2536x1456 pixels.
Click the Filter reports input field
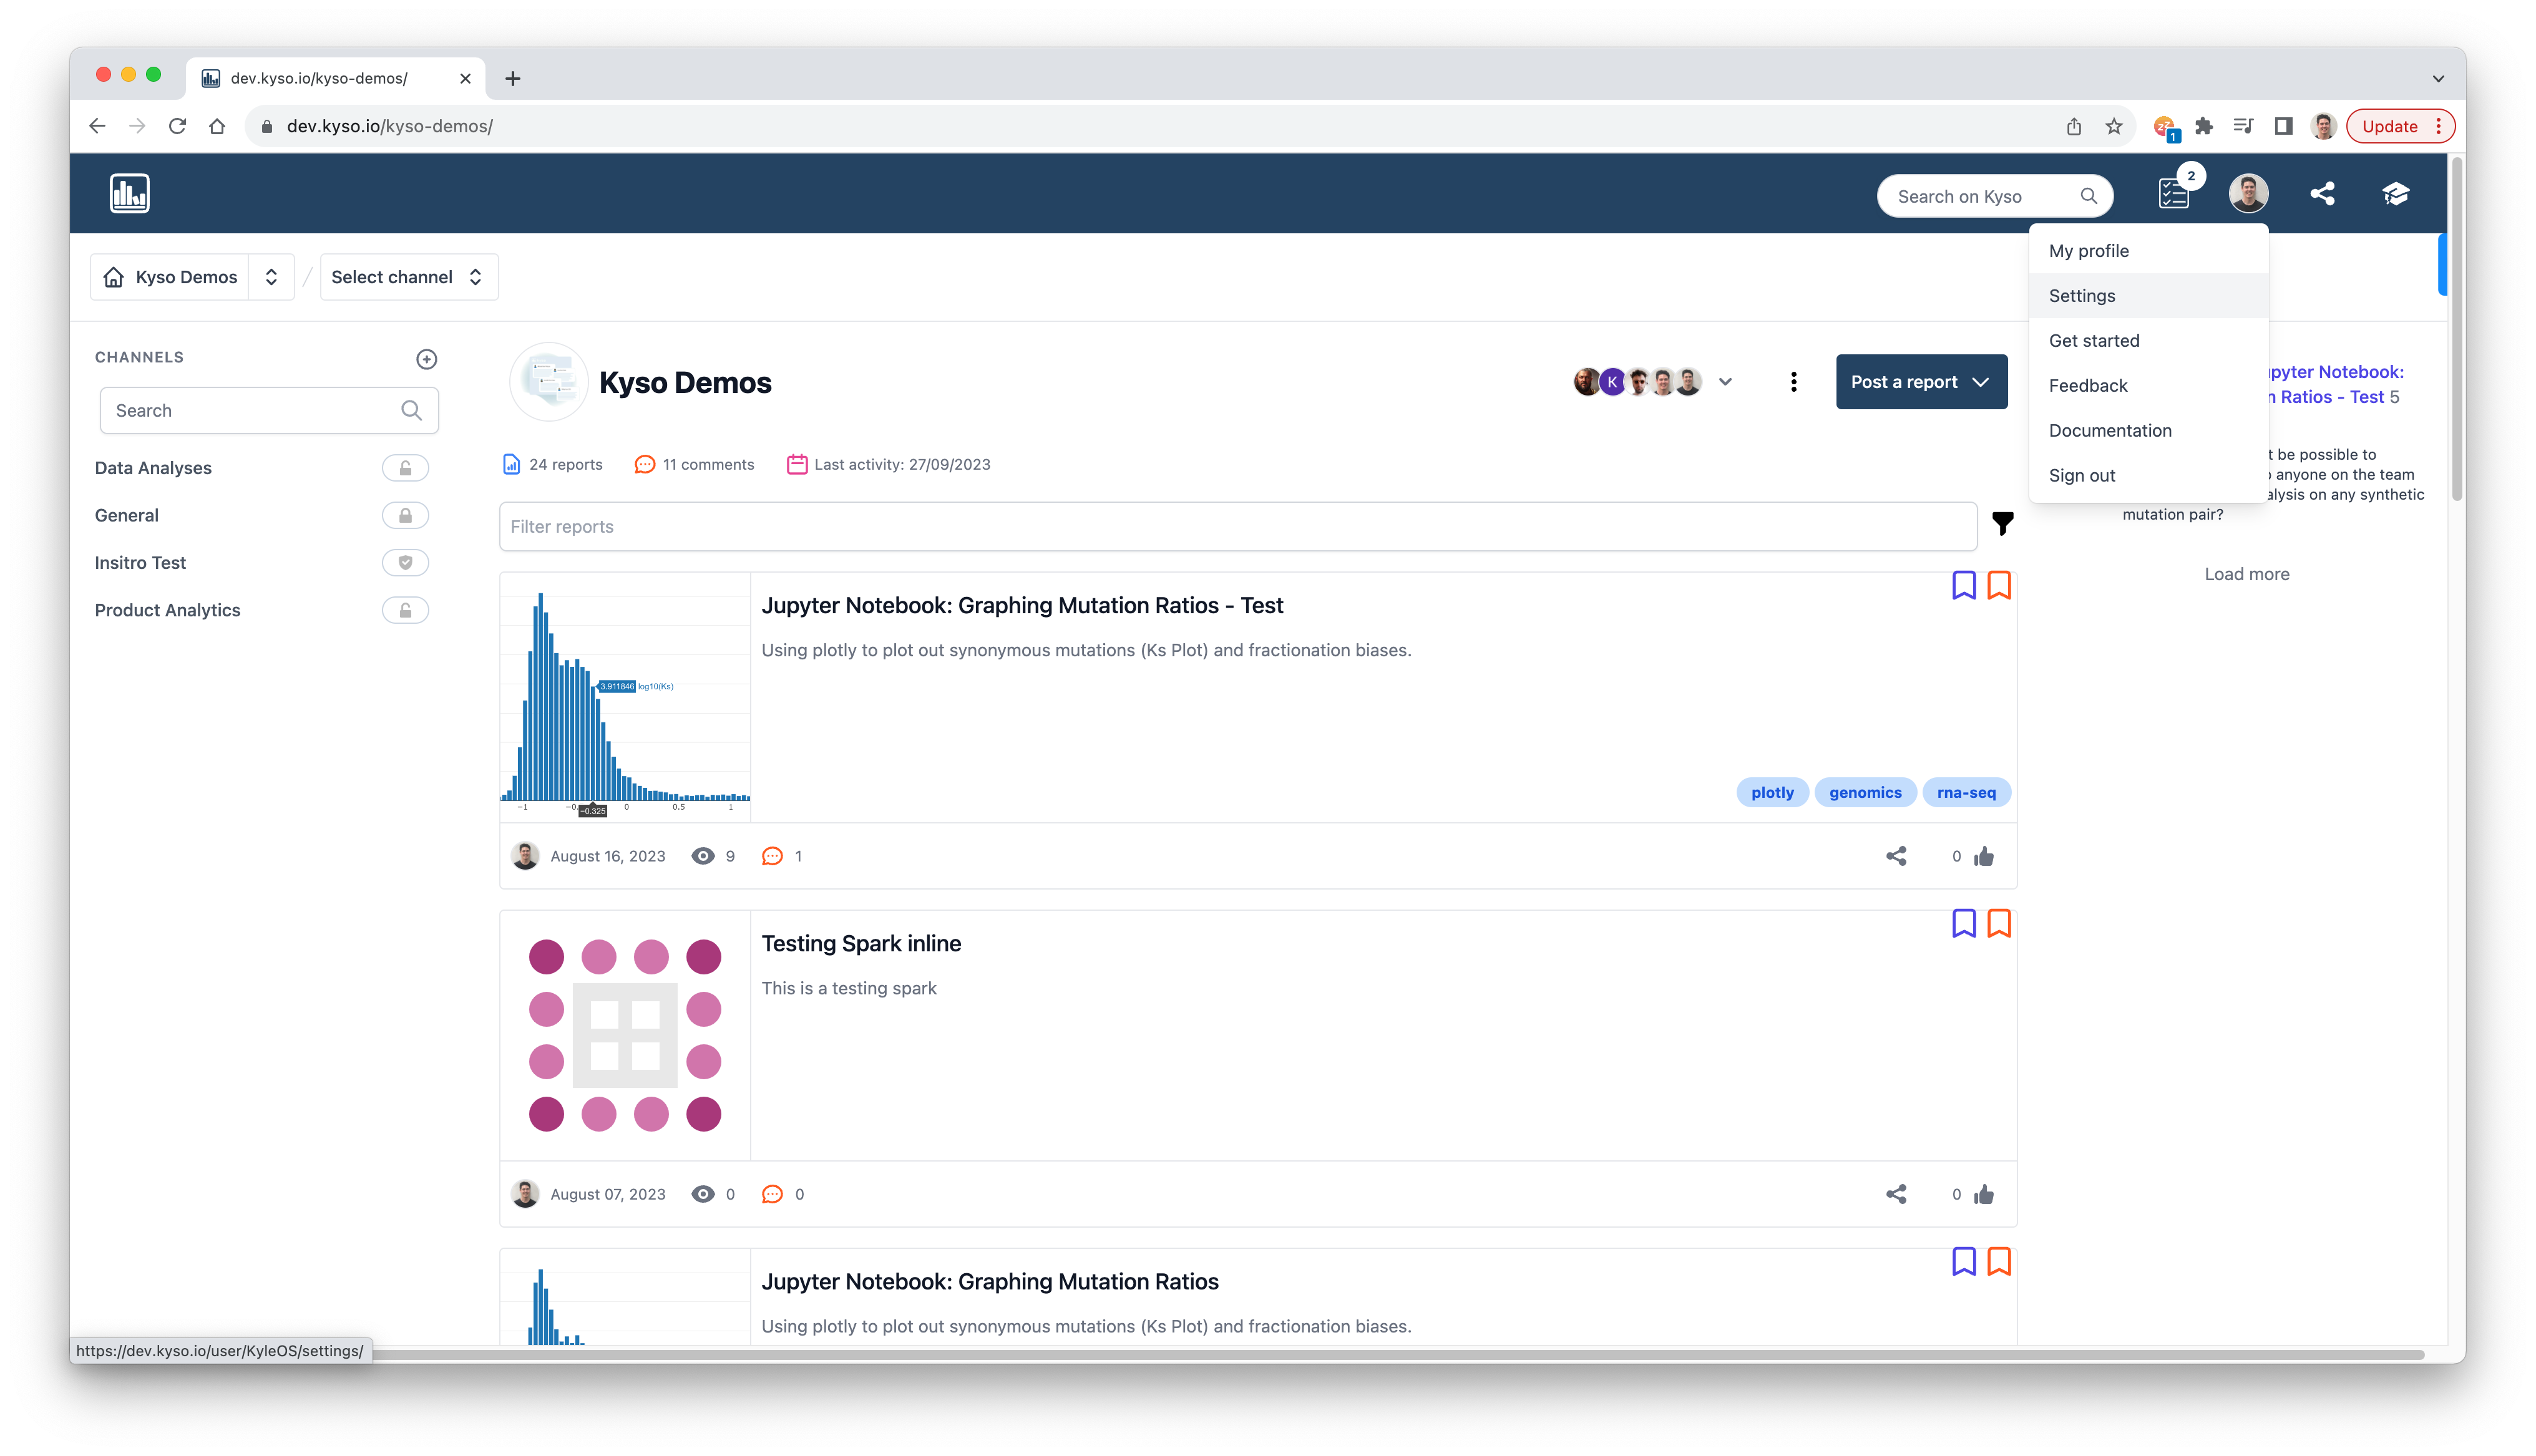pos(1237,527)
